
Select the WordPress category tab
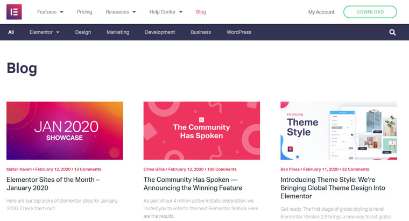pyautogui.click(x=239, y=32)
